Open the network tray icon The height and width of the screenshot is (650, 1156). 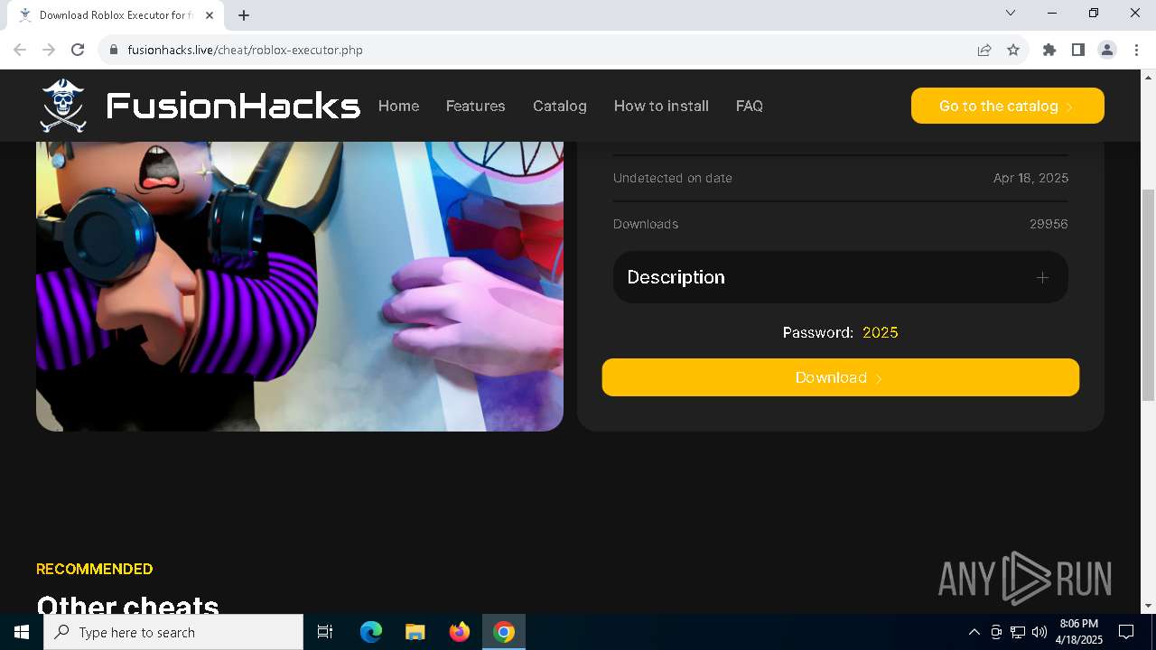1018,632
